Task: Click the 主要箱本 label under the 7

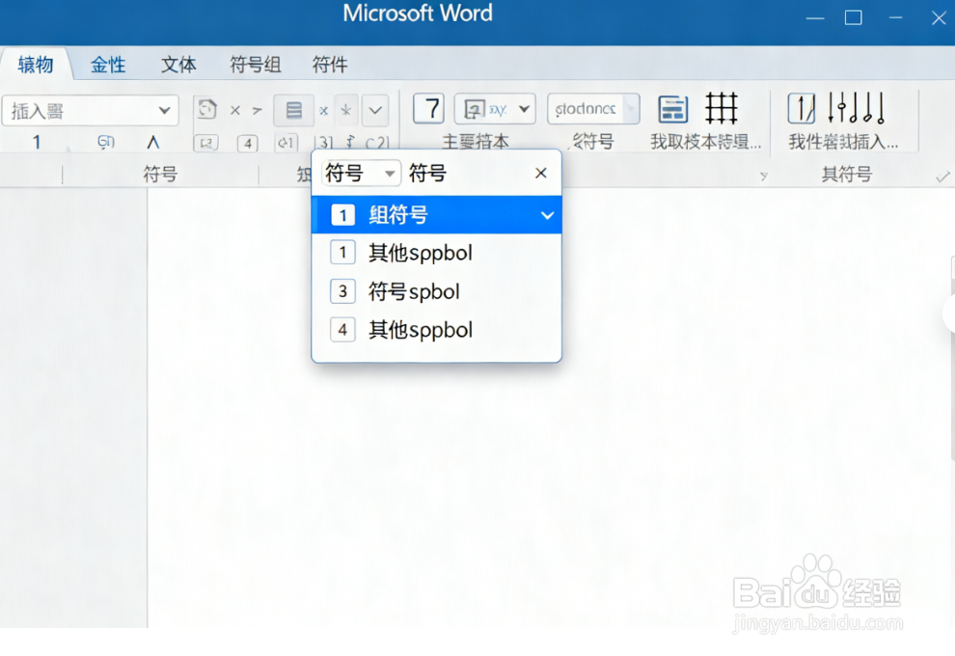Action: 475,142
